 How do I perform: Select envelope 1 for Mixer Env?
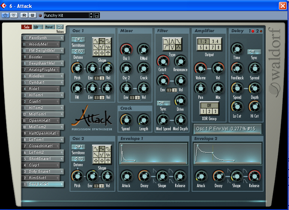(132, 98)
